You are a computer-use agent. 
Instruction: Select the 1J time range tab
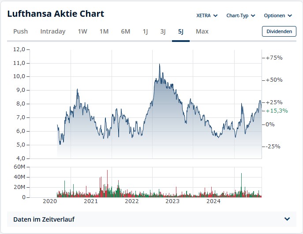tap(145, 31)
